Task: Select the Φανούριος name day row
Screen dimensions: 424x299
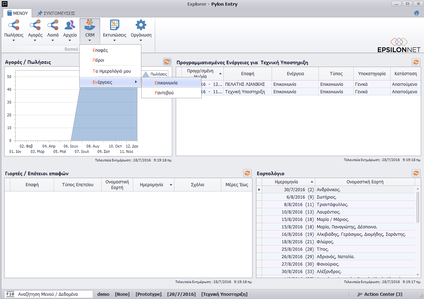Action: (x=336, y=264)
